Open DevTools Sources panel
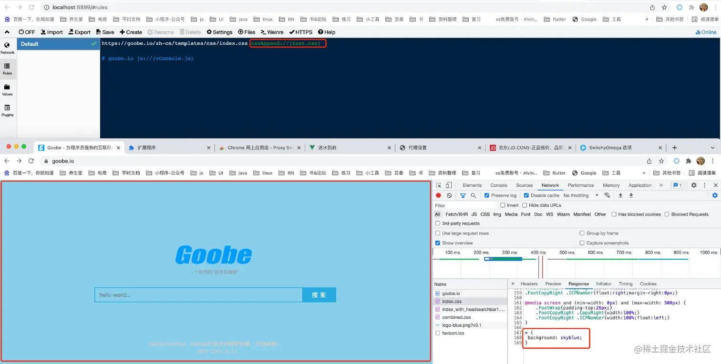Viewport: 721px width, 364px height. pyautogui.click(x=524, y=185)
